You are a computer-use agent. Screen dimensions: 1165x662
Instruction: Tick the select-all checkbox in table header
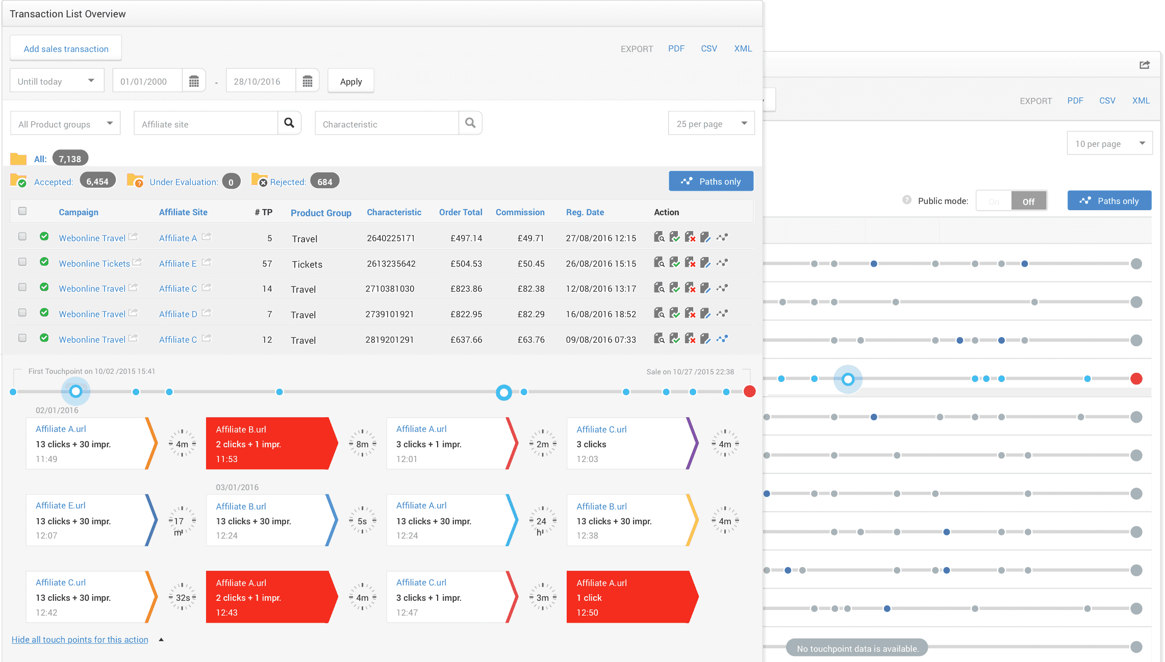pos(22,211)
